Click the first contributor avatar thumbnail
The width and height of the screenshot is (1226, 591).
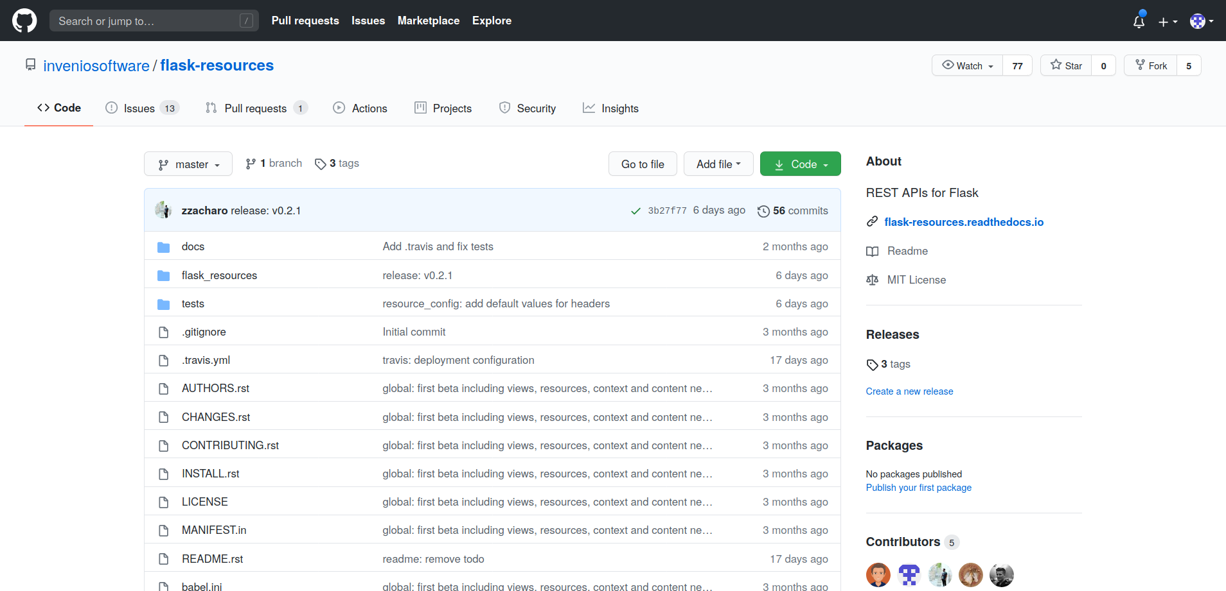click(878, 575)
